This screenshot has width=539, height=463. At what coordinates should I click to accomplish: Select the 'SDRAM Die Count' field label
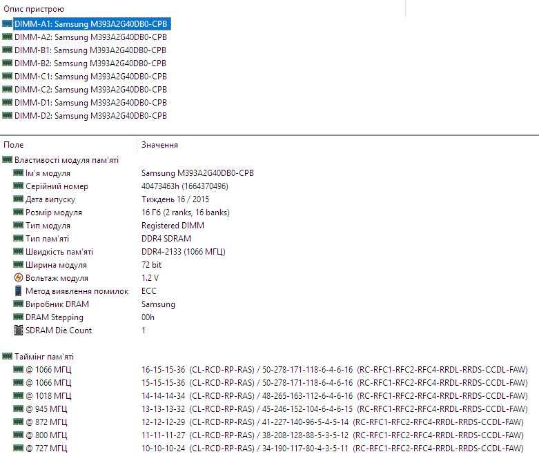59,330
